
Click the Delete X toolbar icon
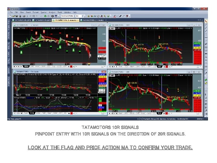[37, 16]
